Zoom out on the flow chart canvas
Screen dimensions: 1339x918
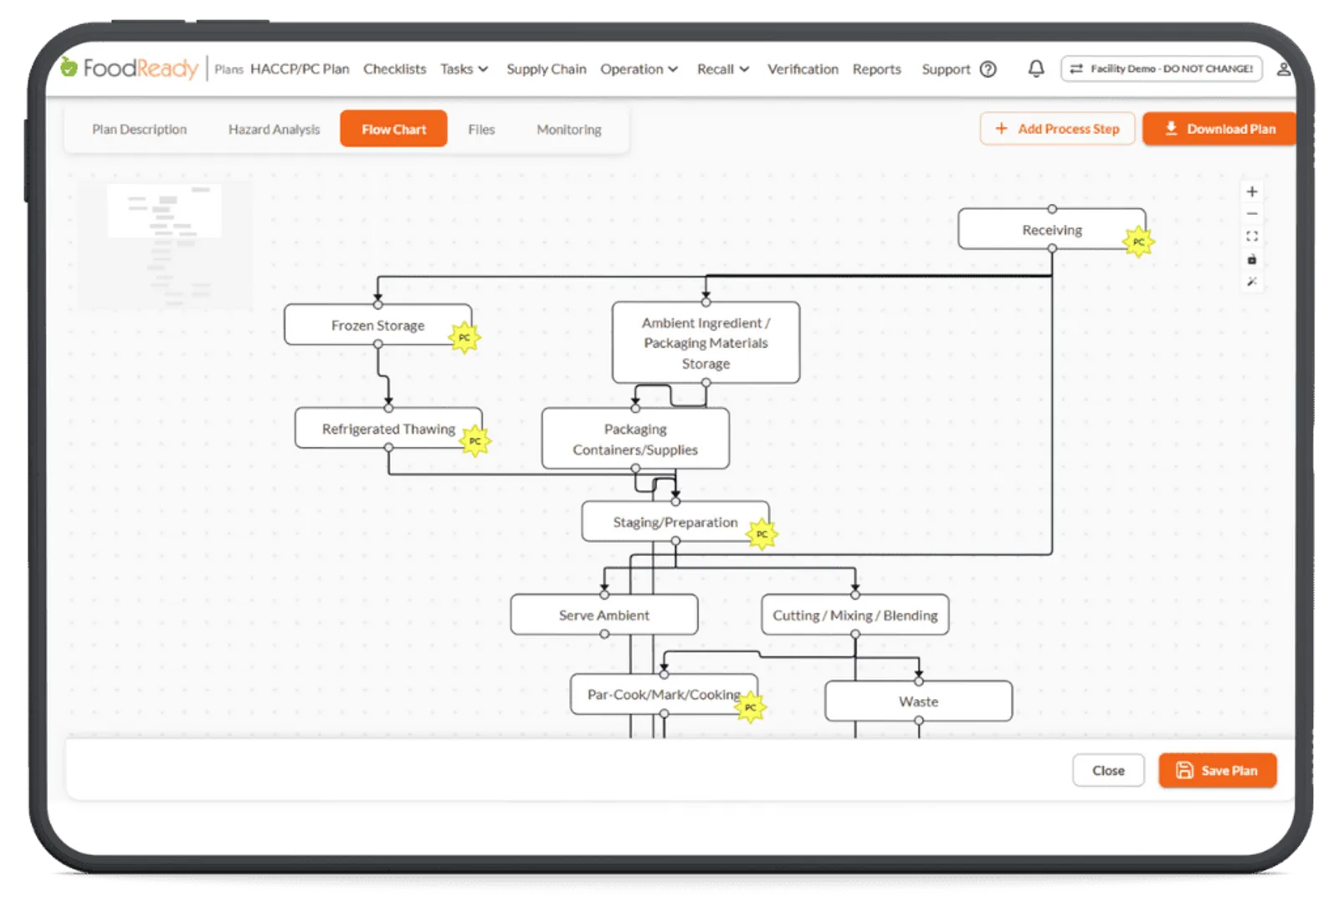coord(1252,214)
